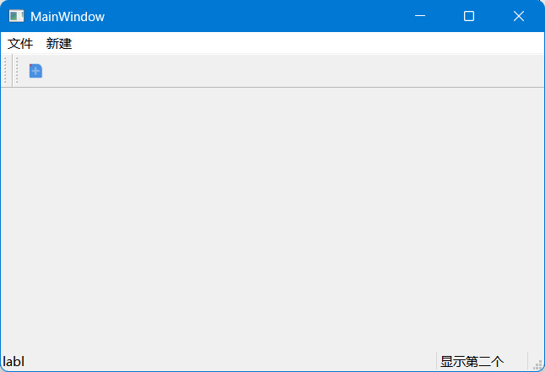Image resolution: width=545 pixels, height=372 pixels.
Task: Click the "MainWindow" title text
Action: tap(67, 17)
